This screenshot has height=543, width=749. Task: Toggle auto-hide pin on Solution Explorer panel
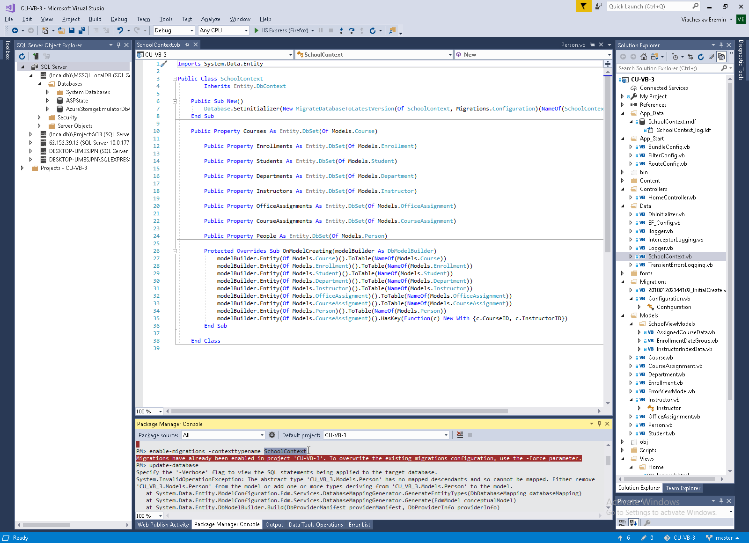point(721,45)
